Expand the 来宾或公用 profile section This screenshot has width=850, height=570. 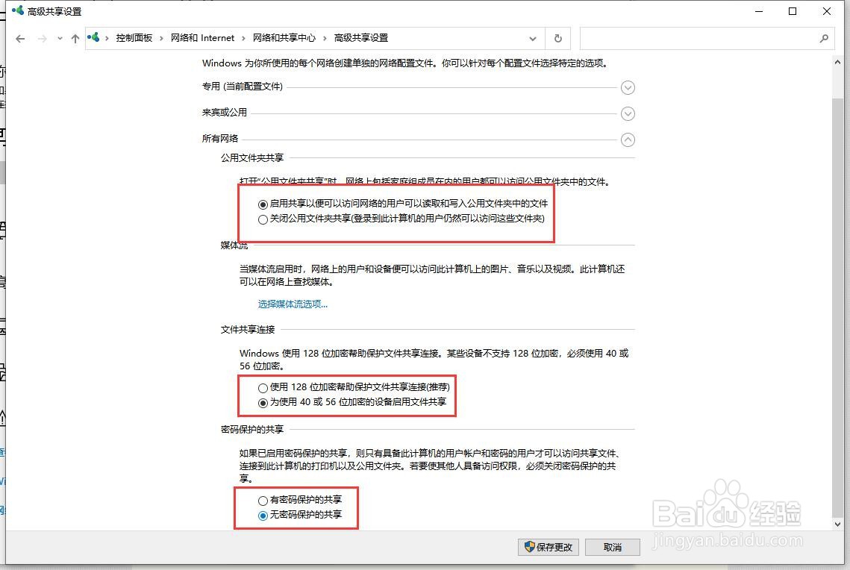[628, 113]
